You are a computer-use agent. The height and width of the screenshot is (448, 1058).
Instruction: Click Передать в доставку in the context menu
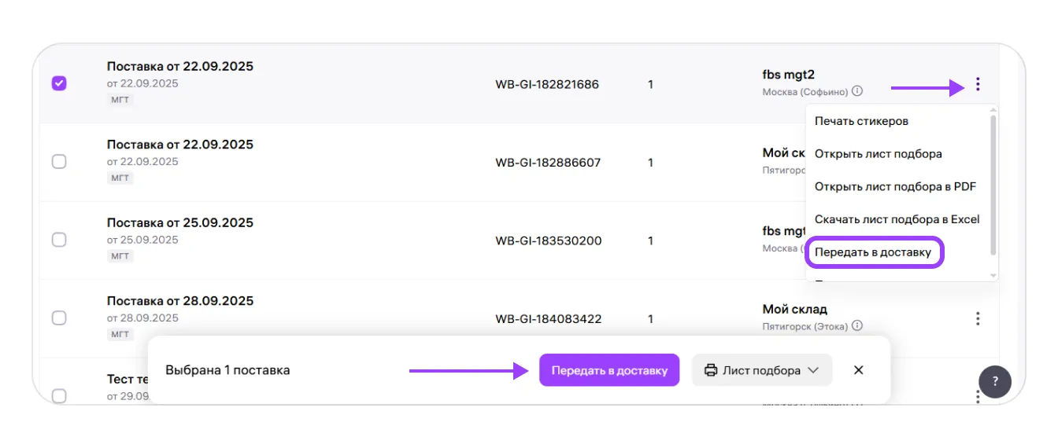pos(873,252)
